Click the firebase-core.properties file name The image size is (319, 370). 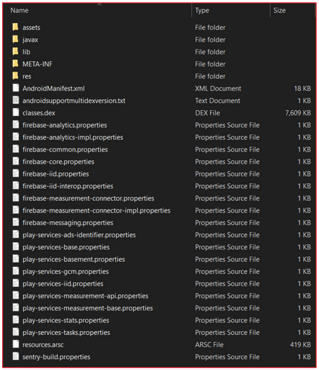tap(59, 162)
